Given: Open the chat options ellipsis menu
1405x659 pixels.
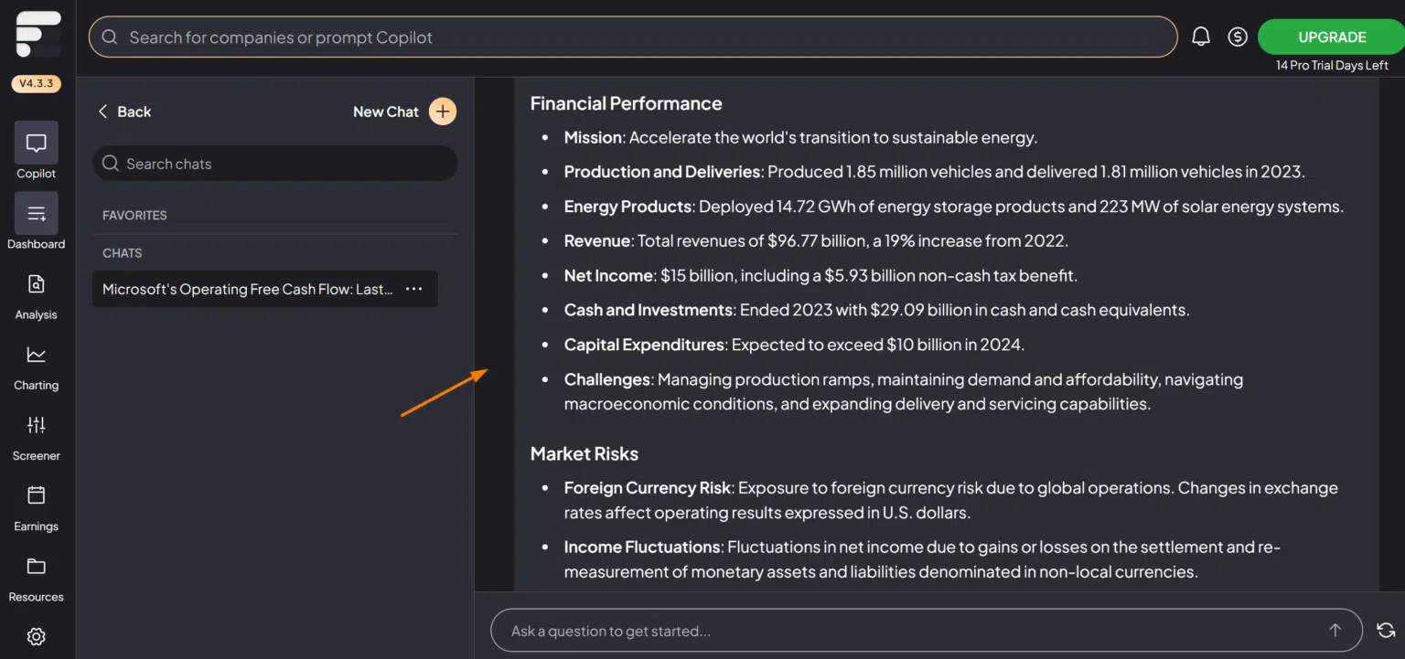Looking at the screenshot, I should (x=413, y=289).
